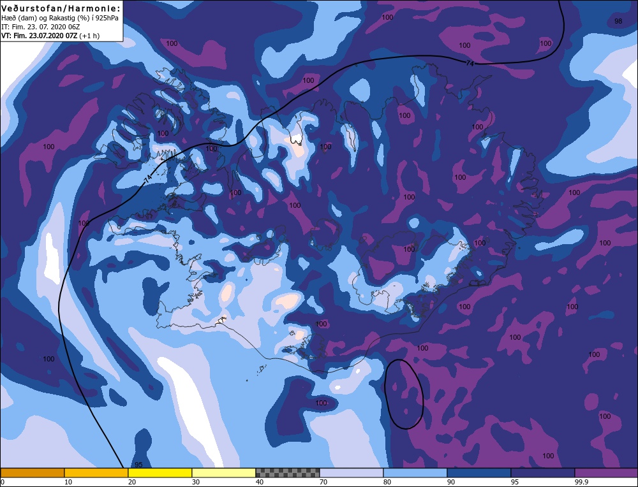This screenshot has width=638, height=487.
Task: Select the 'Hæð (dam) og Rakastig (%) í 925hPa' line
Action: pos(60,18)
